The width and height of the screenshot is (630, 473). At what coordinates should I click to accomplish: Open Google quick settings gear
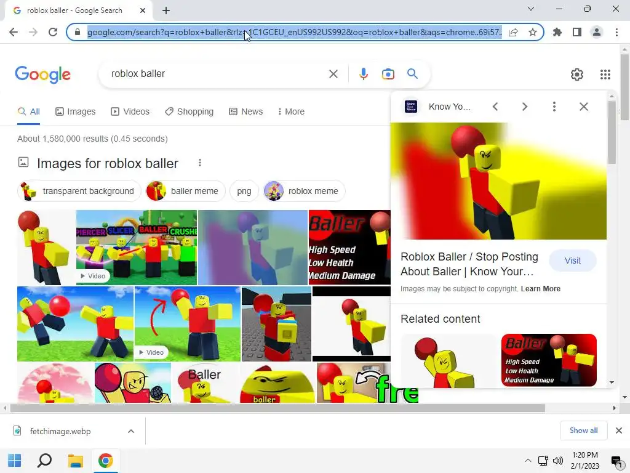[577, 75]
